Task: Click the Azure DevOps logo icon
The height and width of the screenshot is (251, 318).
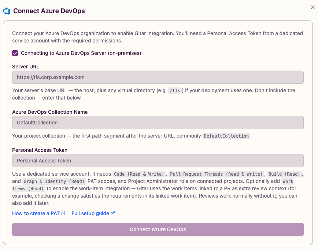Action: tap(7, 11)
